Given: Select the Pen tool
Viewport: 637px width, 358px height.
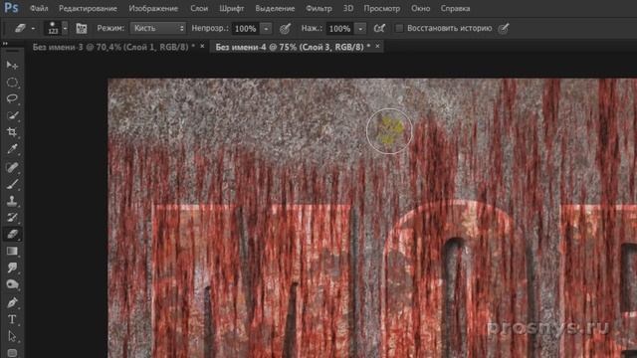Looking at the screenshot, I should pyautogui.click(x=12, y=302).
